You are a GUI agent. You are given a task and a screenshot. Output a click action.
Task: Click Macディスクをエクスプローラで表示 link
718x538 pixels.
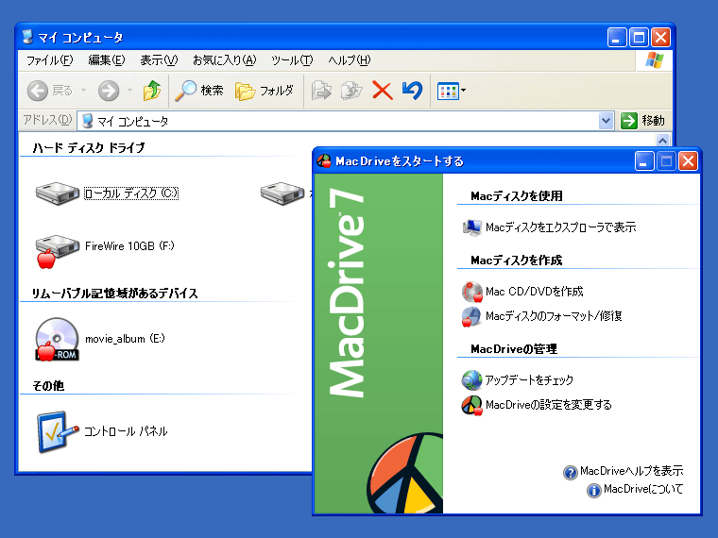click(x=561, y=227)
